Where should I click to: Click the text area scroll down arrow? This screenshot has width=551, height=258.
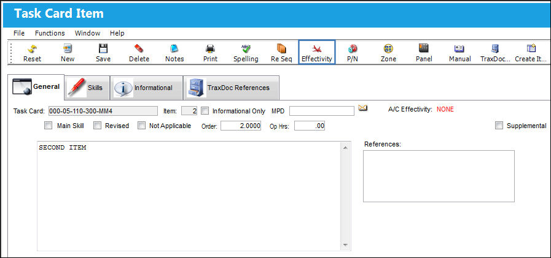point(345,245)
